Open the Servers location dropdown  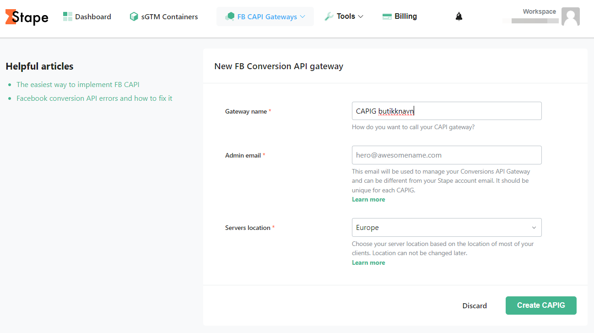[x=447, y=228]
